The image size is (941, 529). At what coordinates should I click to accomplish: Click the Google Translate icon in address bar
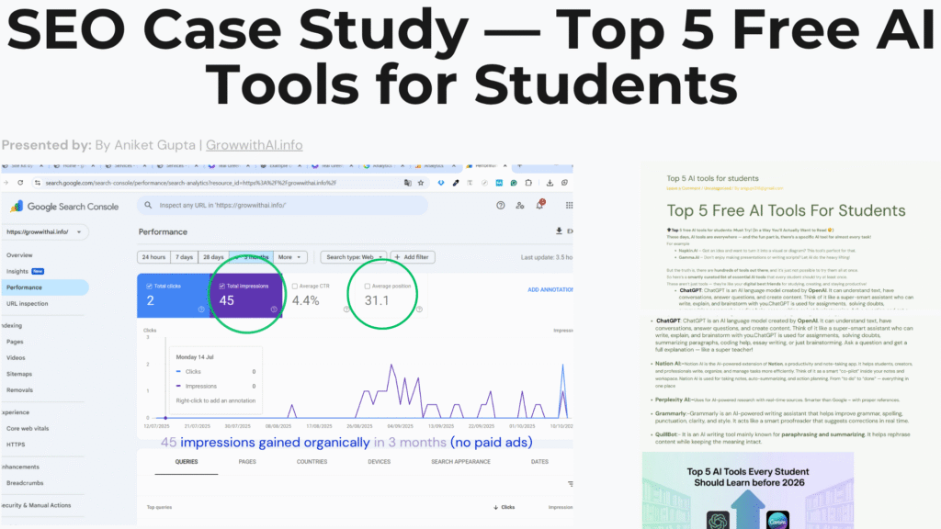408,183
